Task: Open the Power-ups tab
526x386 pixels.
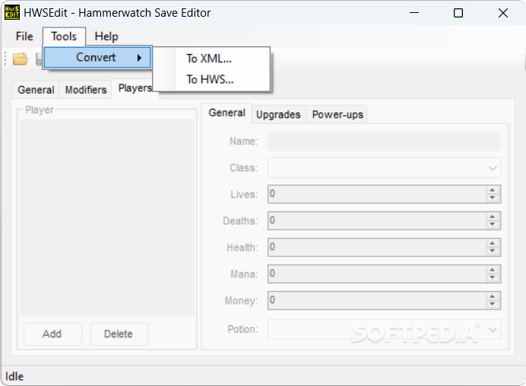Action: [337, 115]
